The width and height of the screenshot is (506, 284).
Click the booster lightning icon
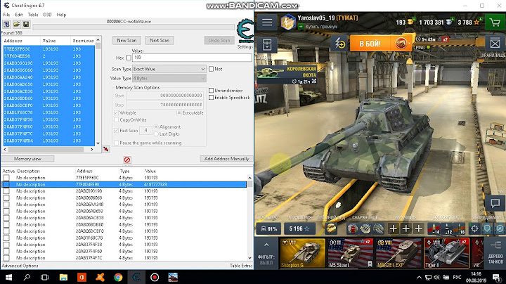[339, 43]
